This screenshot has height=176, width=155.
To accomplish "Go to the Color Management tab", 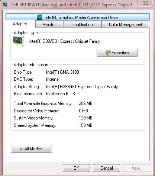I will 125,25.
